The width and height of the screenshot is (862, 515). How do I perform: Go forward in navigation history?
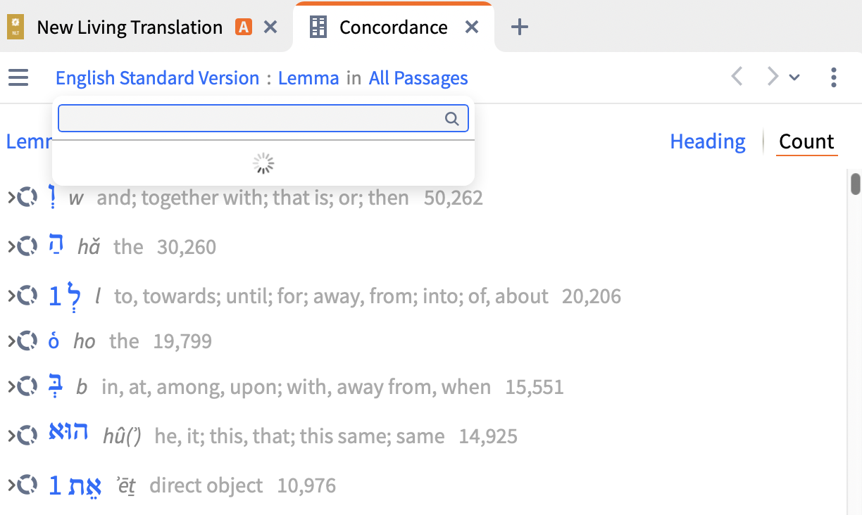click(773, 77)
